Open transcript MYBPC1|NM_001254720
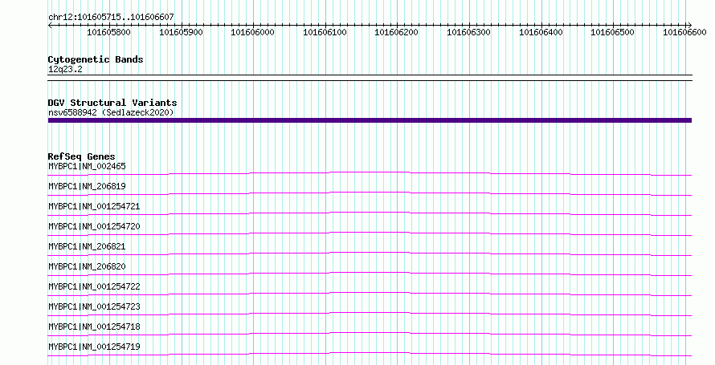The width and height of the screenshot is (715, 365). [x=94, y=226]
